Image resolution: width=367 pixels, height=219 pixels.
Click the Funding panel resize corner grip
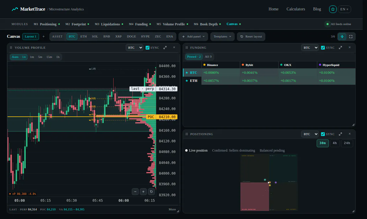353,125
